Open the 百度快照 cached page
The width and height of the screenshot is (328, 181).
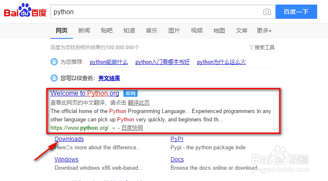pos(132,128)
